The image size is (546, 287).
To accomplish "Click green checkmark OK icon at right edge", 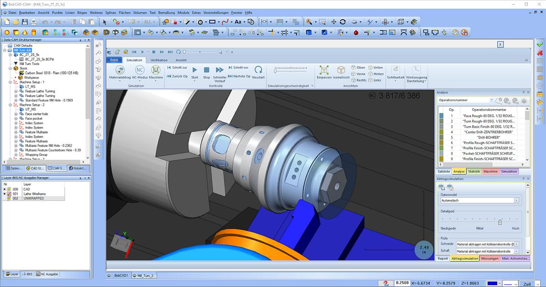I will (540, 44).
